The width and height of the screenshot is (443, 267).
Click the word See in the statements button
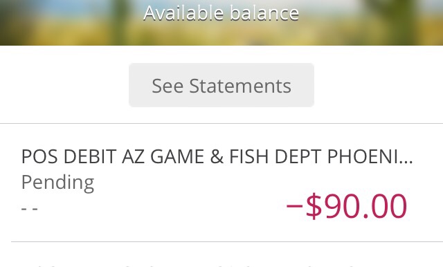click(x=168, y=86)
